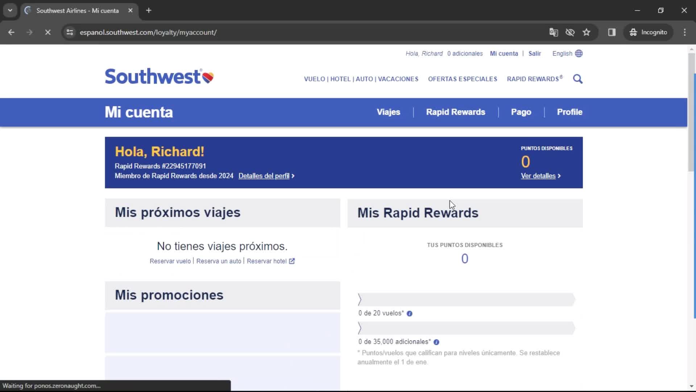The width and height of the screenshot is (696, 392).
Task: Click the Pago menu item
Action: pos(521,112)
